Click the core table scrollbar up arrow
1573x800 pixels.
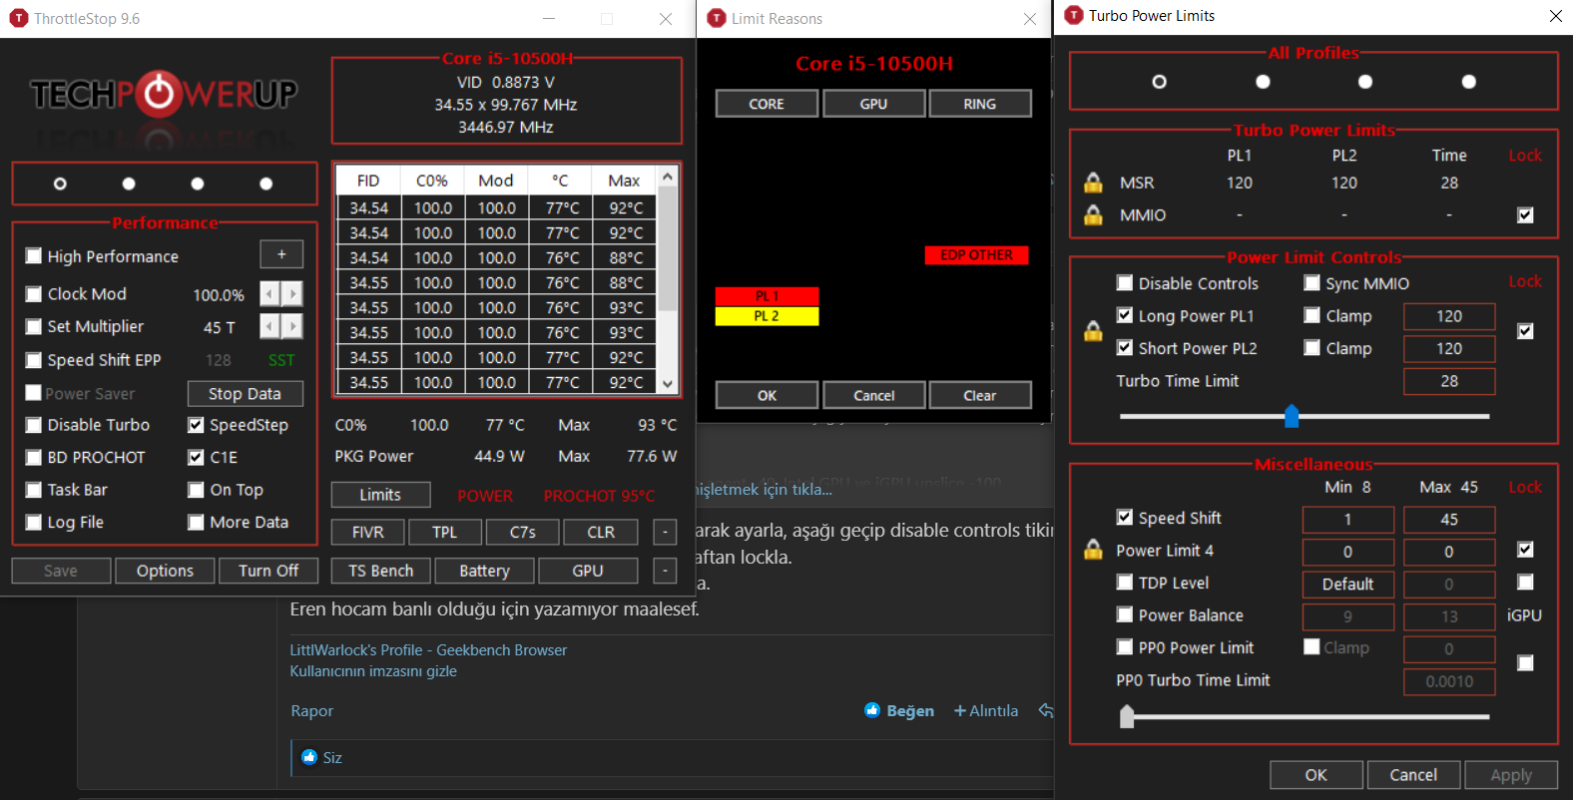668,177
